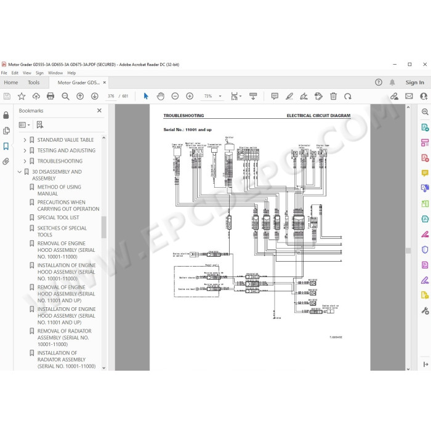Click the zoom in plus icon

pyautogui.click(x=190, y=96)
